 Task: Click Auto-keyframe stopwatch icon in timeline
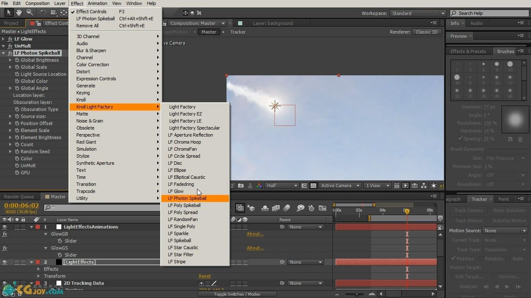coord(312,208)
